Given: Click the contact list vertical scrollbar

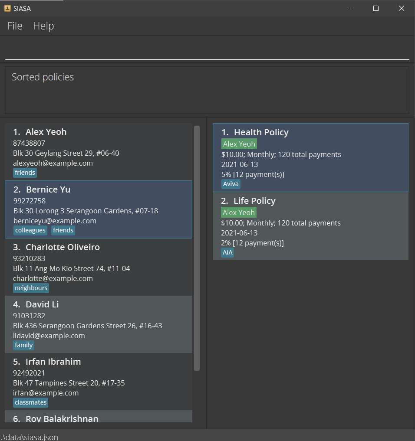Looking at the screenshot, I should point(197,248).
